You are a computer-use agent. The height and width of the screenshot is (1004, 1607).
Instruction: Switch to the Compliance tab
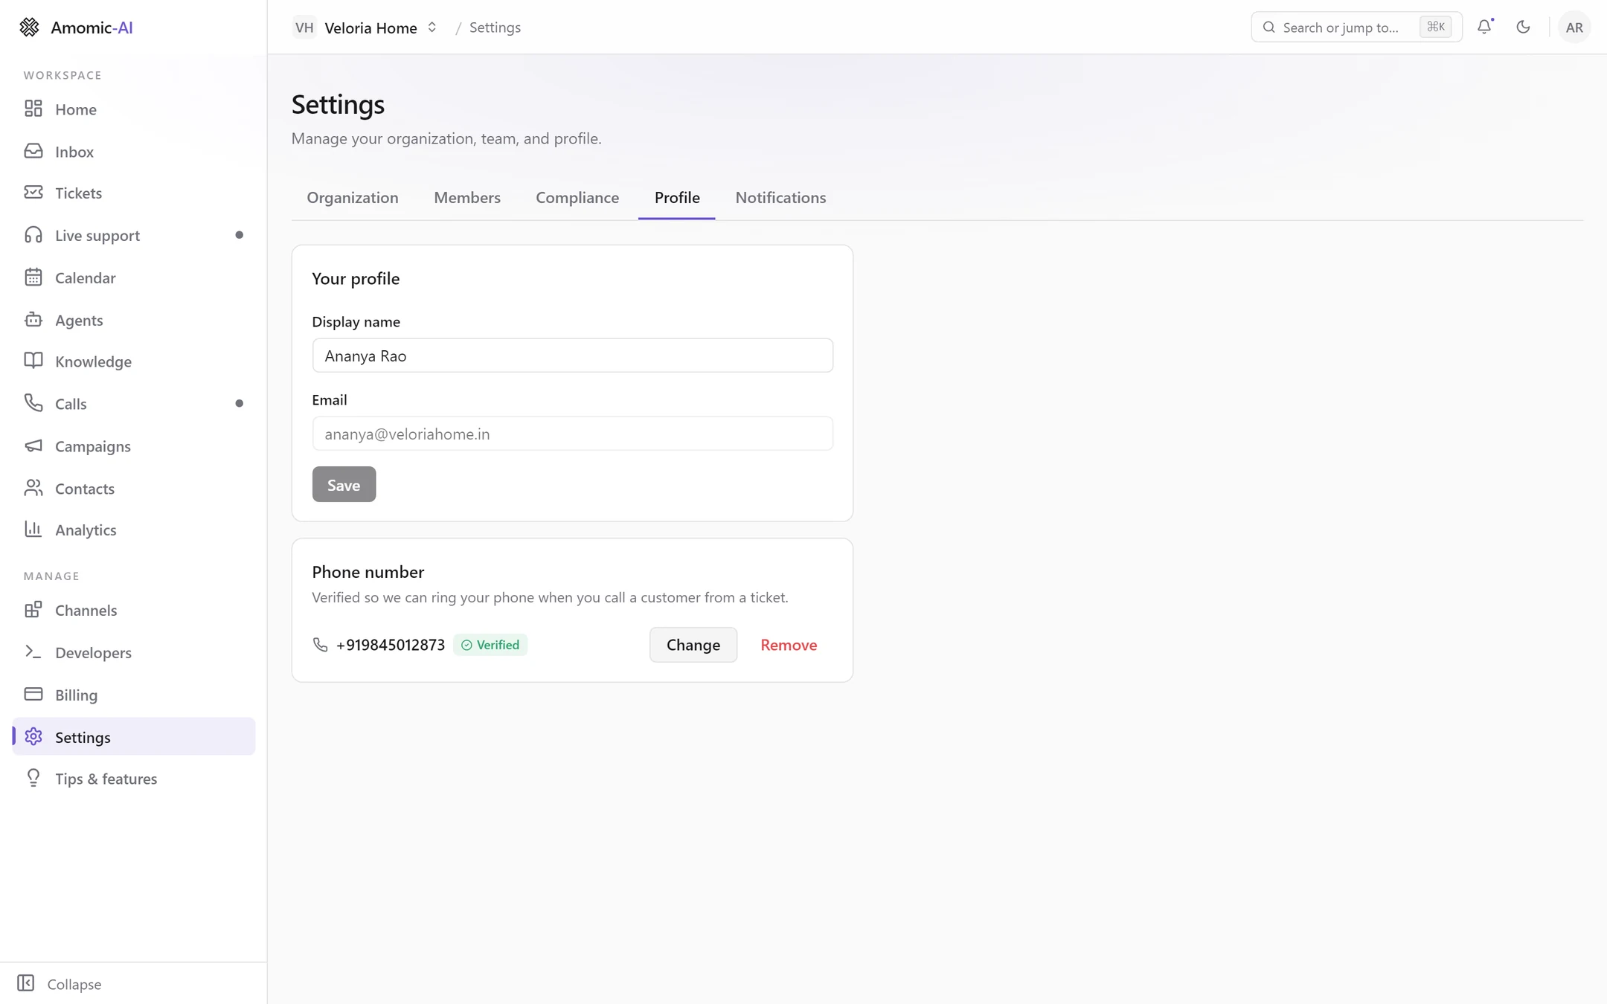[577, 197]
